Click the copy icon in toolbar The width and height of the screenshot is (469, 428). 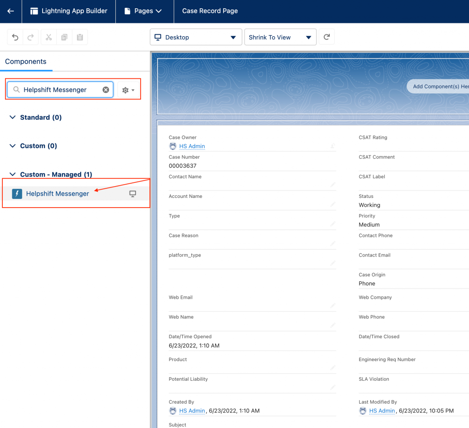[x=64, y=37]
